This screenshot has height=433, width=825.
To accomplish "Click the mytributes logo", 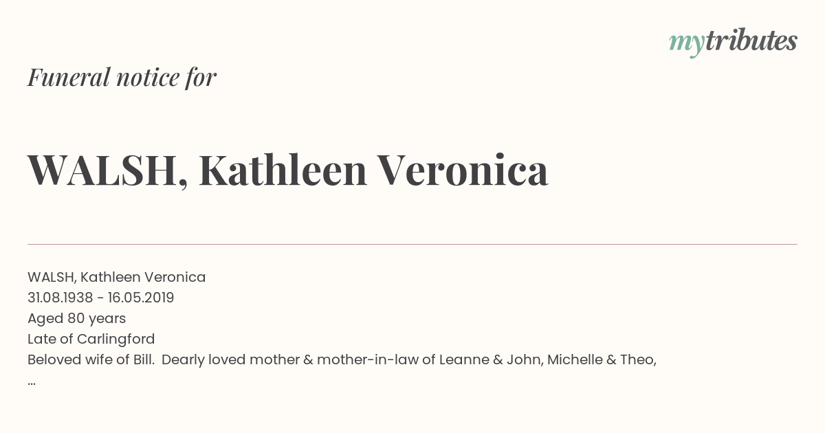I will 733,43.
